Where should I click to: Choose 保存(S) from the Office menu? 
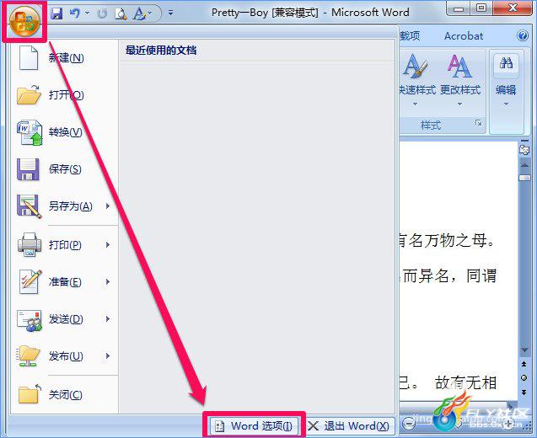click(x=65, y=169)
